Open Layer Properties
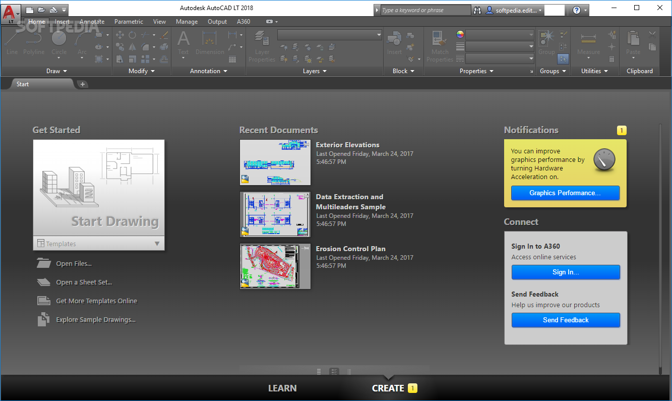Screen dimensions: 672x401 click(262, 46)
